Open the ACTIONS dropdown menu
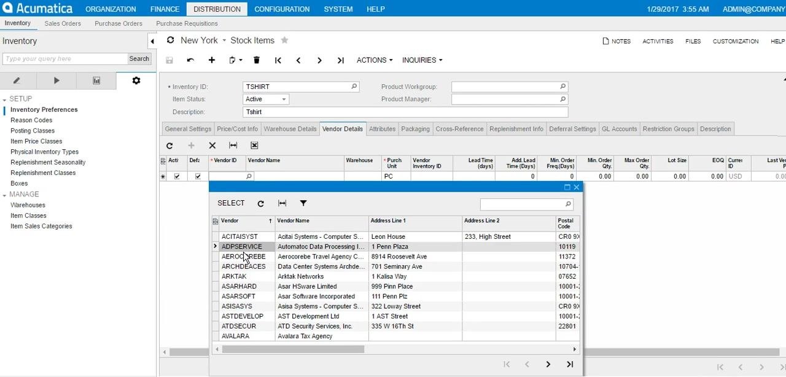This screenshot has height=377, width=786. point(375,60)
